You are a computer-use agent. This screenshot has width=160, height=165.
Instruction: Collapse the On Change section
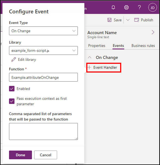coord(90,57)
